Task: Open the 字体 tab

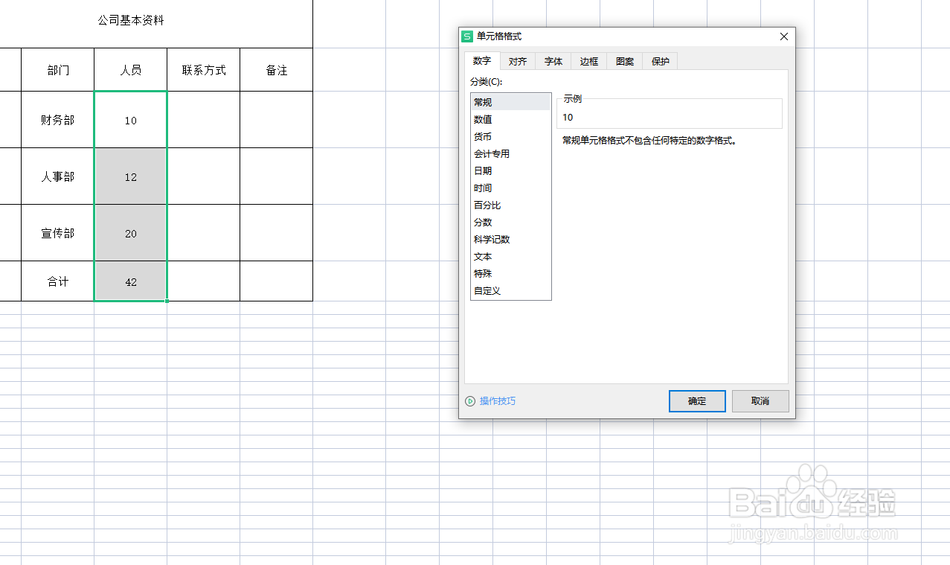Action: (553, 62)
